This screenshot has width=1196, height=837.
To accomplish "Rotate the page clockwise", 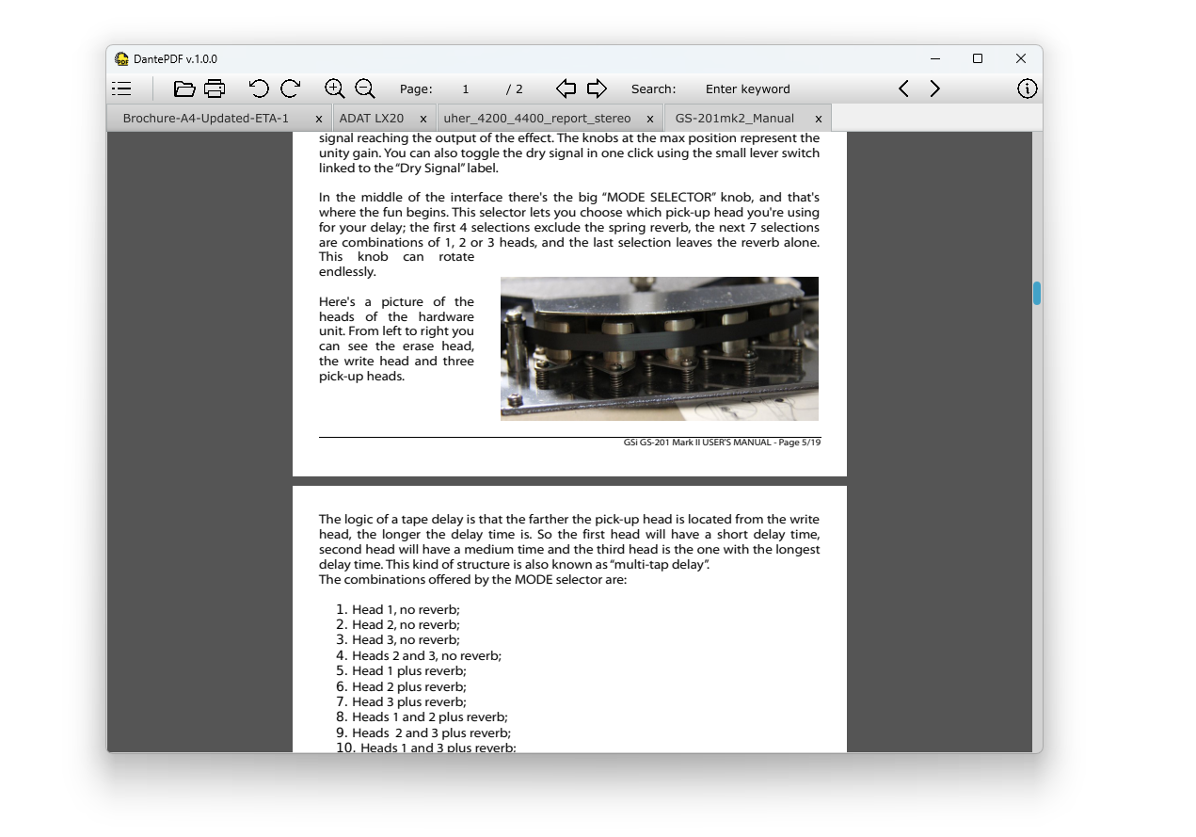I will pos(290,89).
